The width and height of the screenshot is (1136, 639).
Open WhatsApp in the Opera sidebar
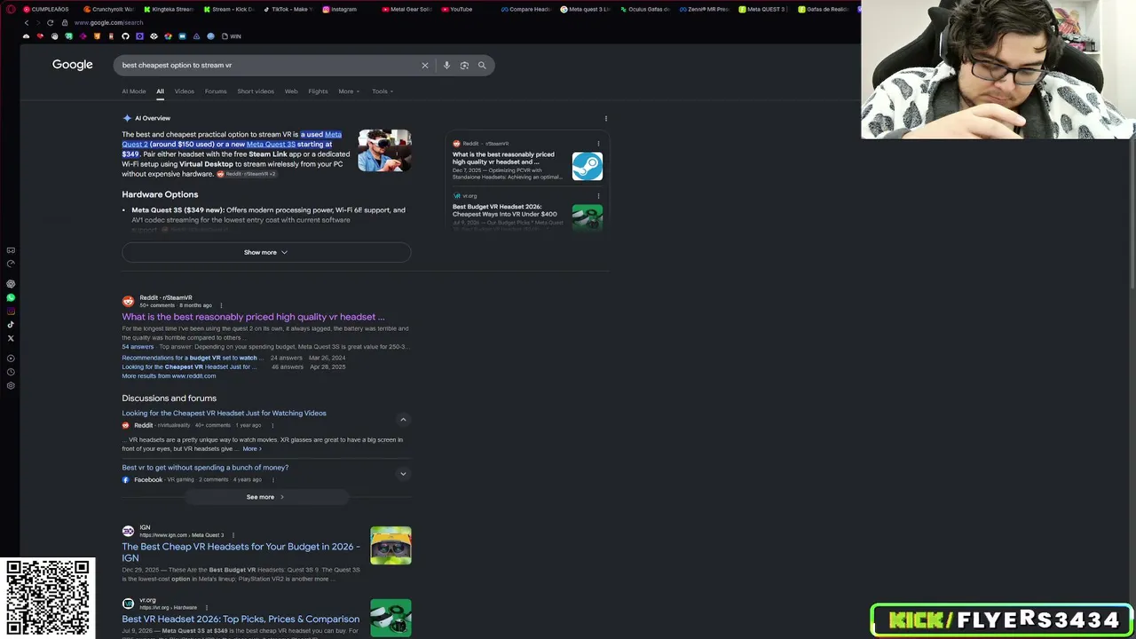[x=11, y=297]
